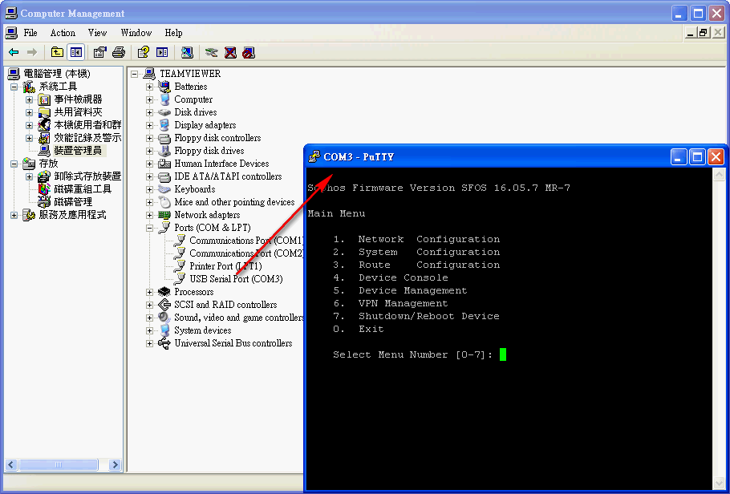Click the Help toolbar icon
Viewport: 730px width, 494px height.
click(144, 53)
